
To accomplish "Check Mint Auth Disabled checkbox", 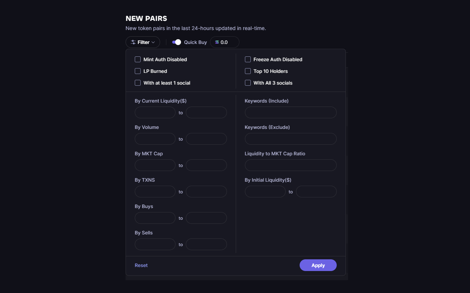I will [138, 59].
